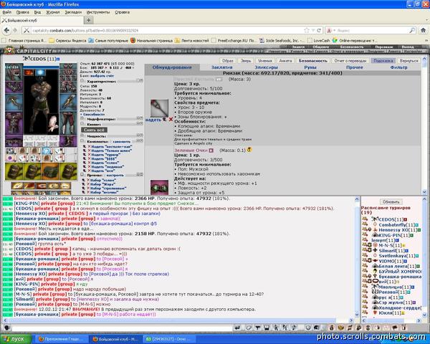Send chat message with the enter arrow icon

coord(237,328)
